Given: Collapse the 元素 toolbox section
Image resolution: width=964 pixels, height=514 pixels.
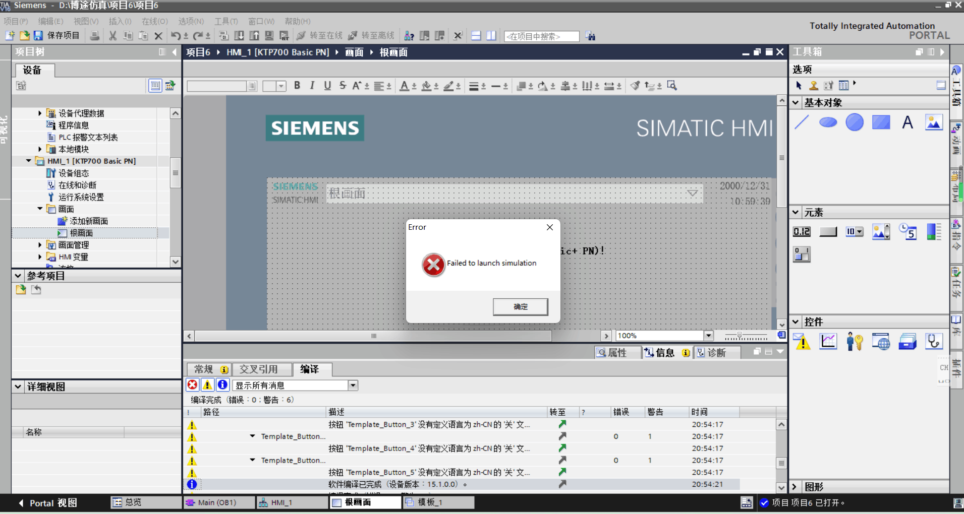Looking at the screenshot, I should pyautogui.click(x=796, y=213).
